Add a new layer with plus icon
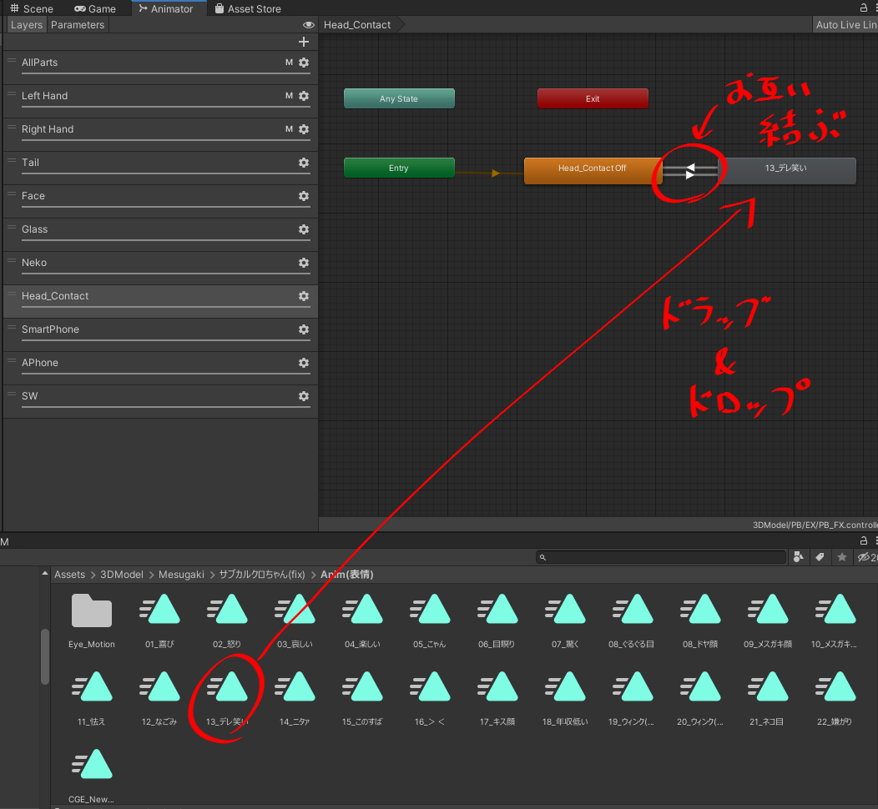This screenshot has height=809, width=878. 304,42
